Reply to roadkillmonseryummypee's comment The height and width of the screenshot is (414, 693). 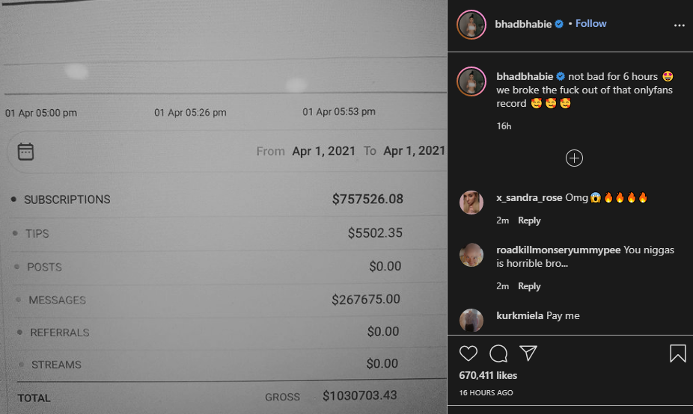point(529,286)
